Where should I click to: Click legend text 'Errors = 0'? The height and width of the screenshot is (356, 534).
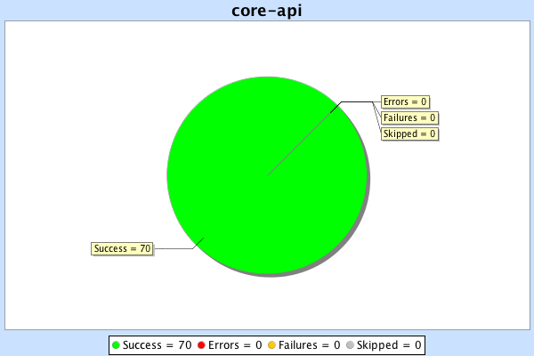pos(235,345)
